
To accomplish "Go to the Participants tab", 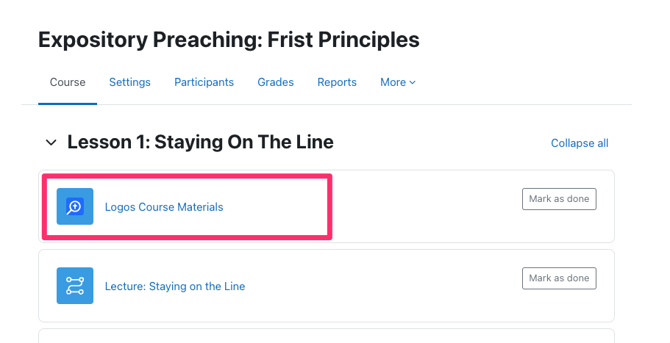I will pyautogui.click(x=204, y=82).
